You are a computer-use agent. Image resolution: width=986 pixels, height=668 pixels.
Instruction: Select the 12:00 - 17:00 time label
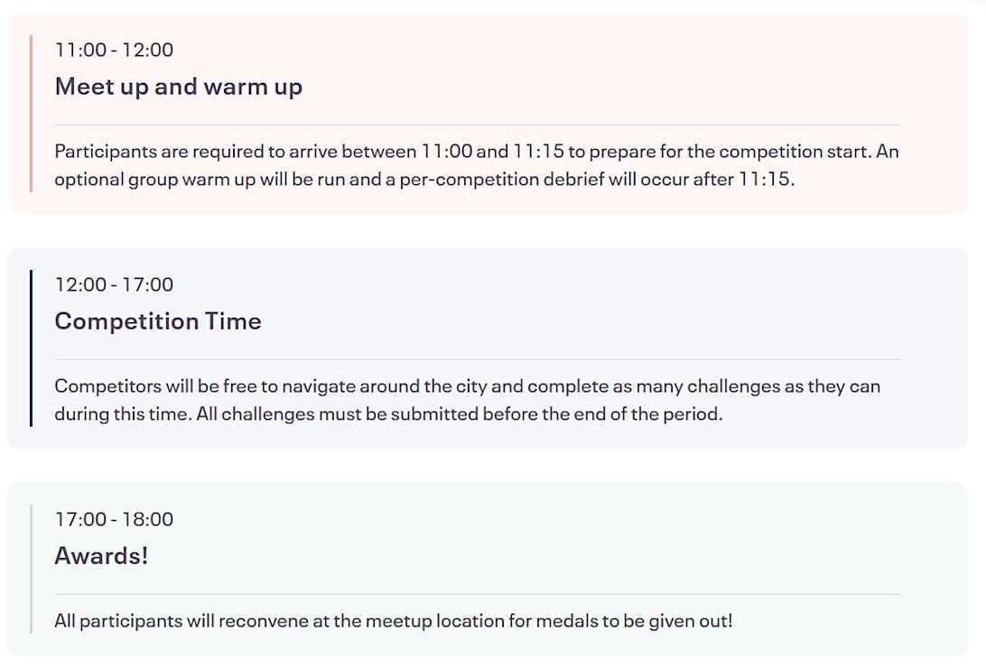point(114,284)
